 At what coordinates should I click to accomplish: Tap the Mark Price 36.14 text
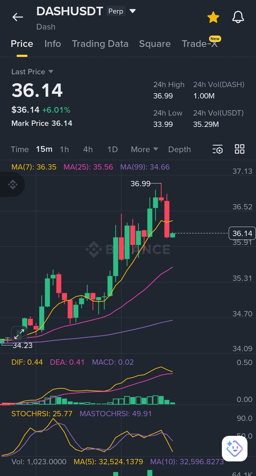(42, 123)
